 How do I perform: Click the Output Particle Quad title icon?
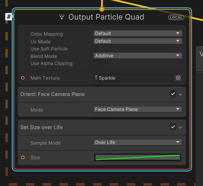coord(62,17)
